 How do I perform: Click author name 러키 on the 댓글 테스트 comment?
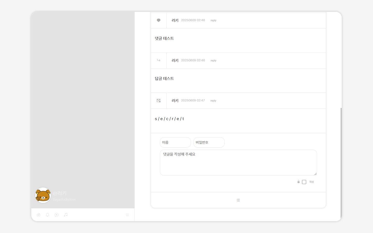tap(175, 20)
